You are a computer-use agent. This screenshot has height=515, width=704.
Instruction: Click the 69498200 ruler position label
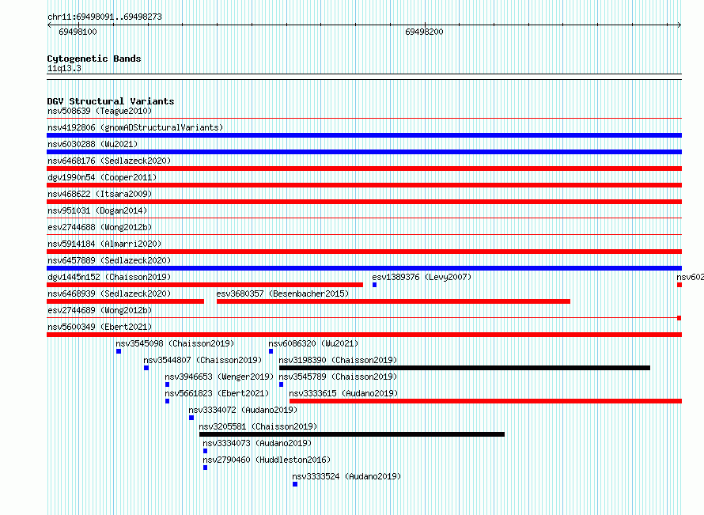pos(424,32)
